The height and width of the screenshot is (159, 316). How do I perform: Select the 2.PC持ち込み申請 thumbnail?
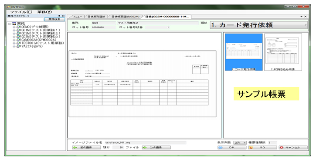point(283,52)
